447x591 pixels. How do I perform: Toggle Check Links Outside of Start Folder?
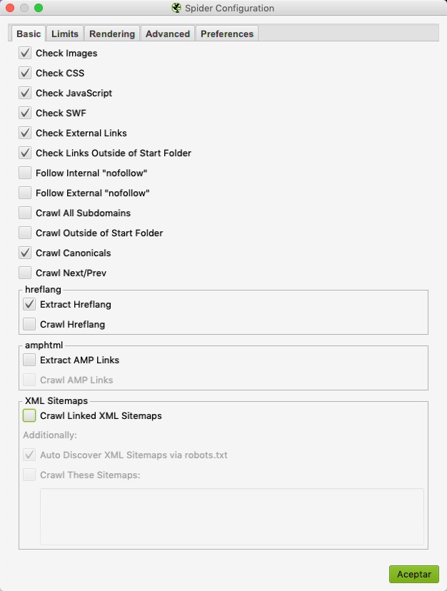pyautogui.click(x=25, y=153)
